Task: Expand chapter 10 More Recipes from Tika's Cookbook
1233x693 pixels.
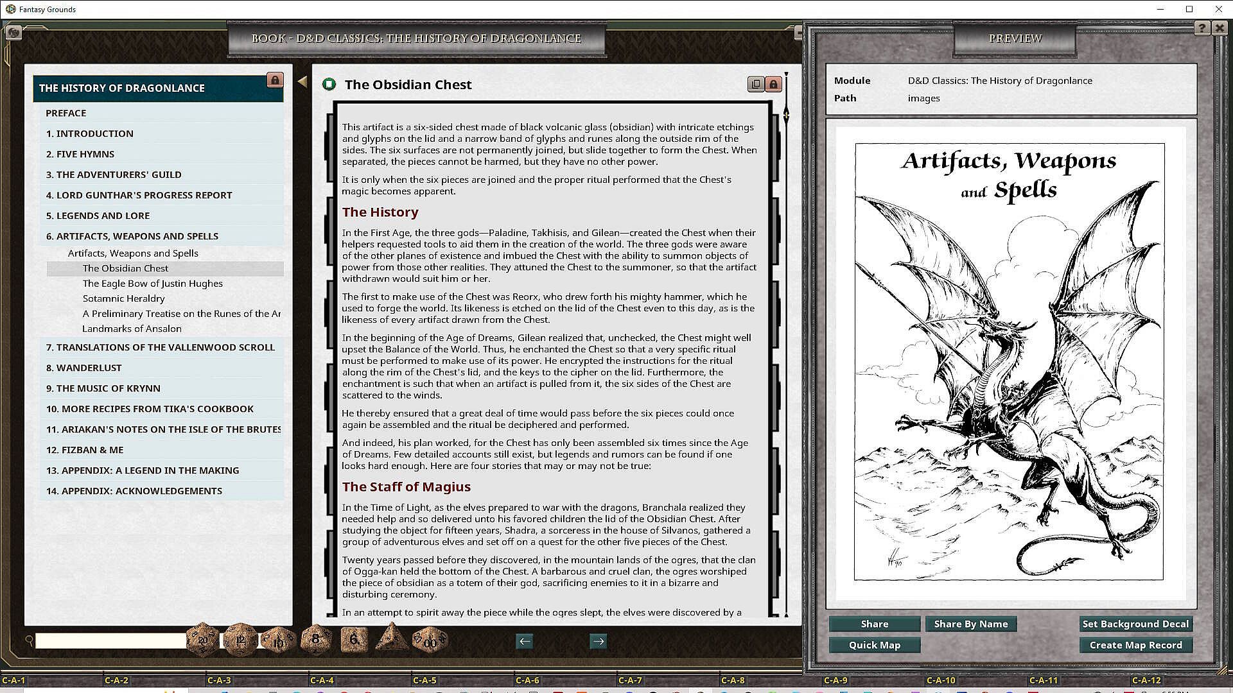Action: (161, 409)
